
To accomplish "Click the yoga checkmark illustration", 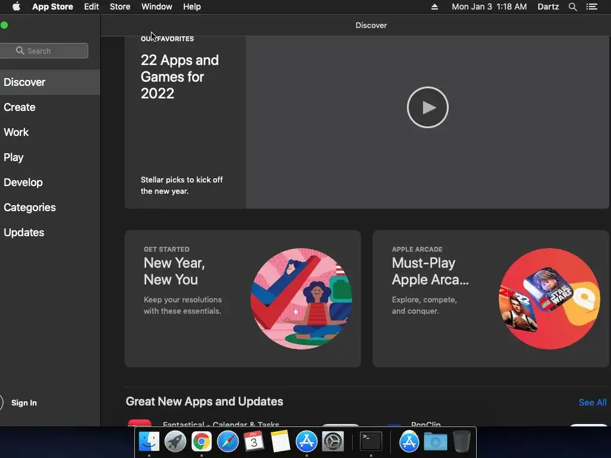I will pyautogui.click(x=301, y=299).
